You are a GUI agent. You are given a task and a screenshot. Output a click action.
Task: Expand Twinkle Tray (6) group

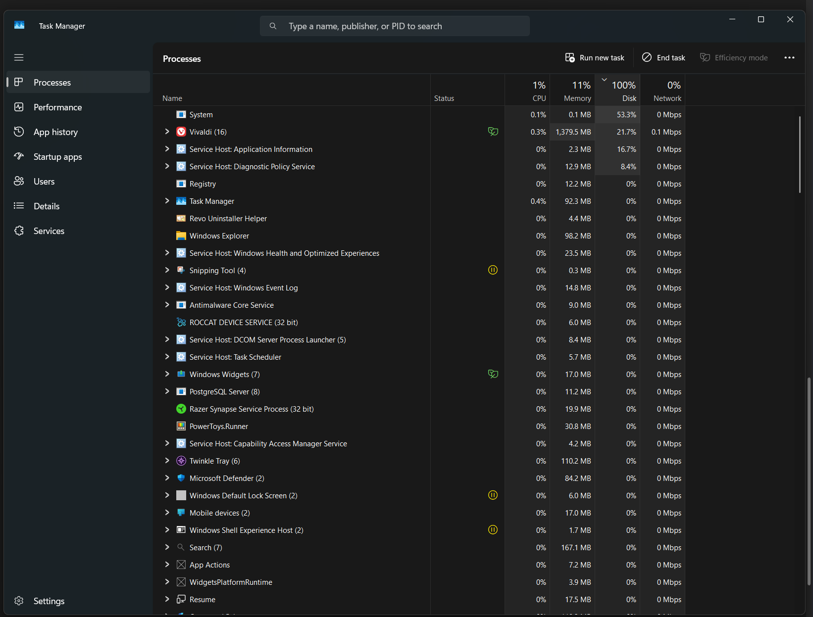point(167,461)
